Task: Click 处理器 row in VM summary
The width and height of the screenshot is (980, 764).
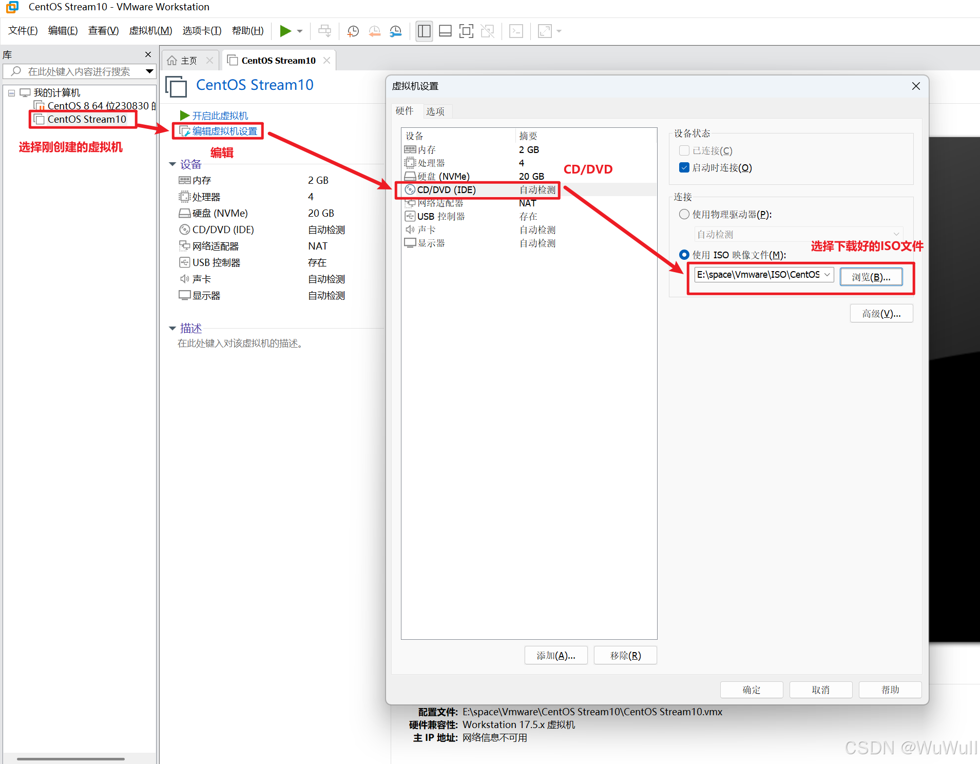Action: pos(262,197)
